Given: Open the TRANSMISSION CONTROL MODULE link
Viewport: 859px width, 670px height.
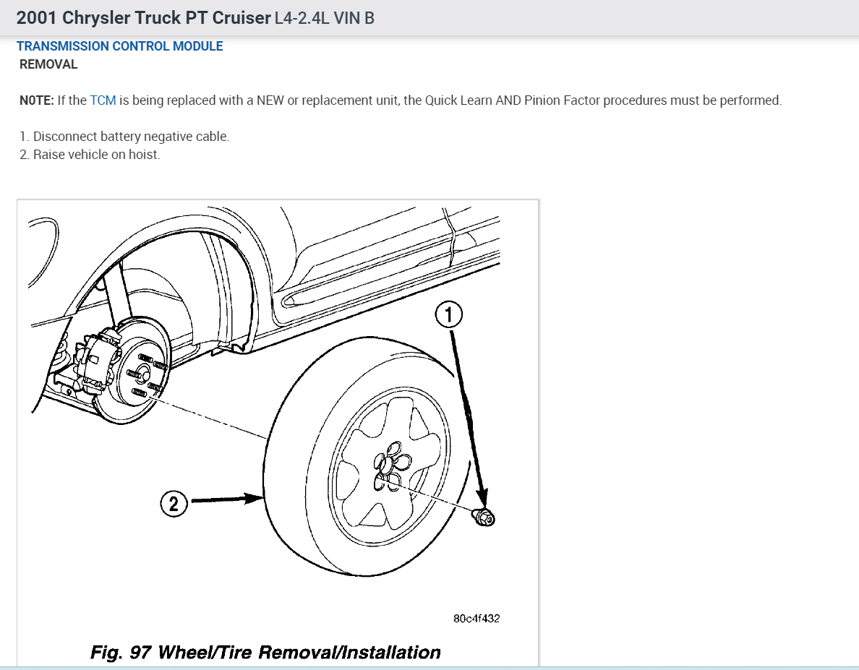Looking at the screenshot, I should click(119, 46).
